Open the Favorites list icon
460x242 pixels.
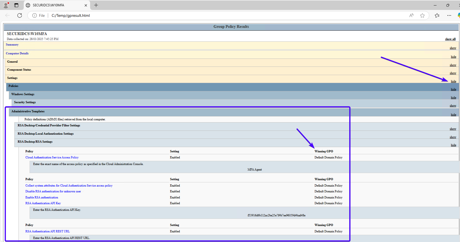pos(437,15)
